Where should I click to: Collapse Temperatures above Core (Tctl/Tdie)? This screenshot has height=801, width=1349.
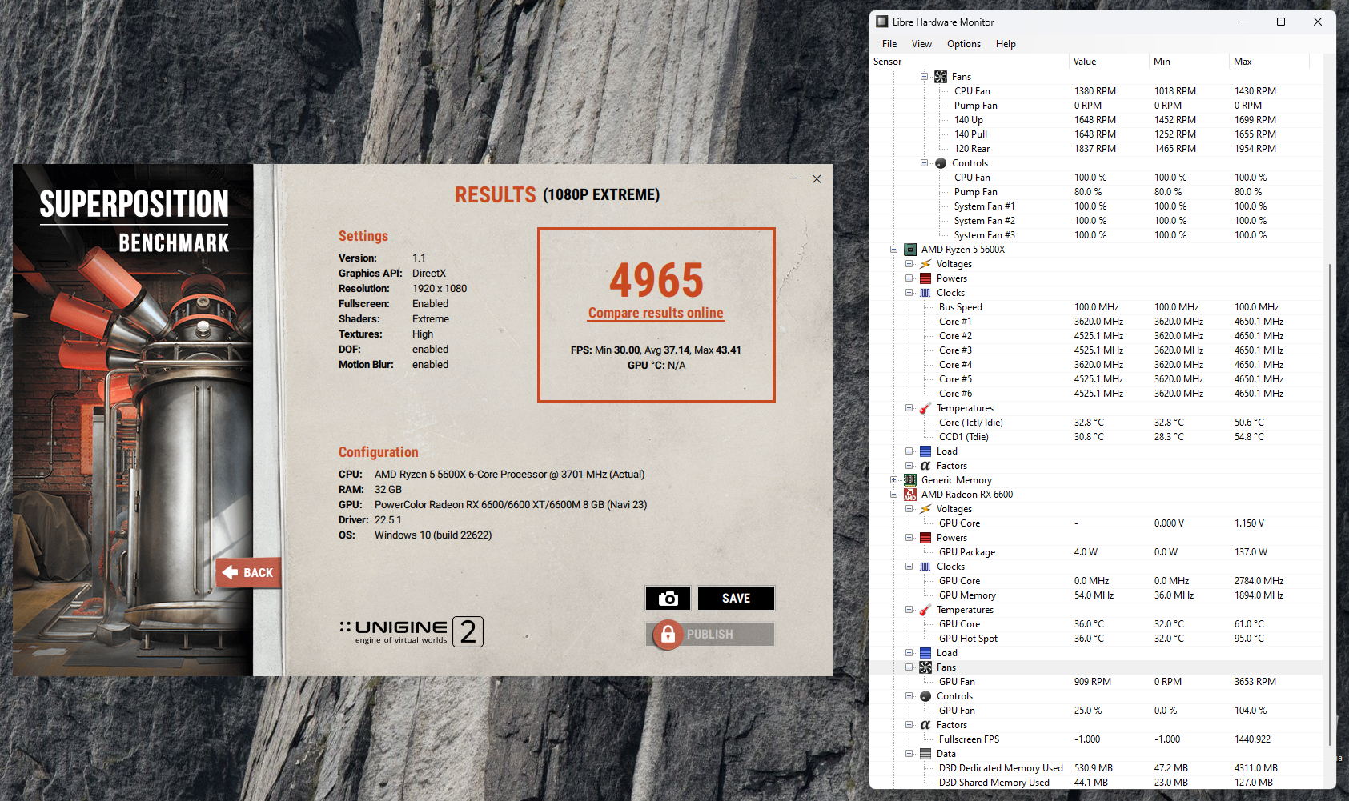coord(909,408)
